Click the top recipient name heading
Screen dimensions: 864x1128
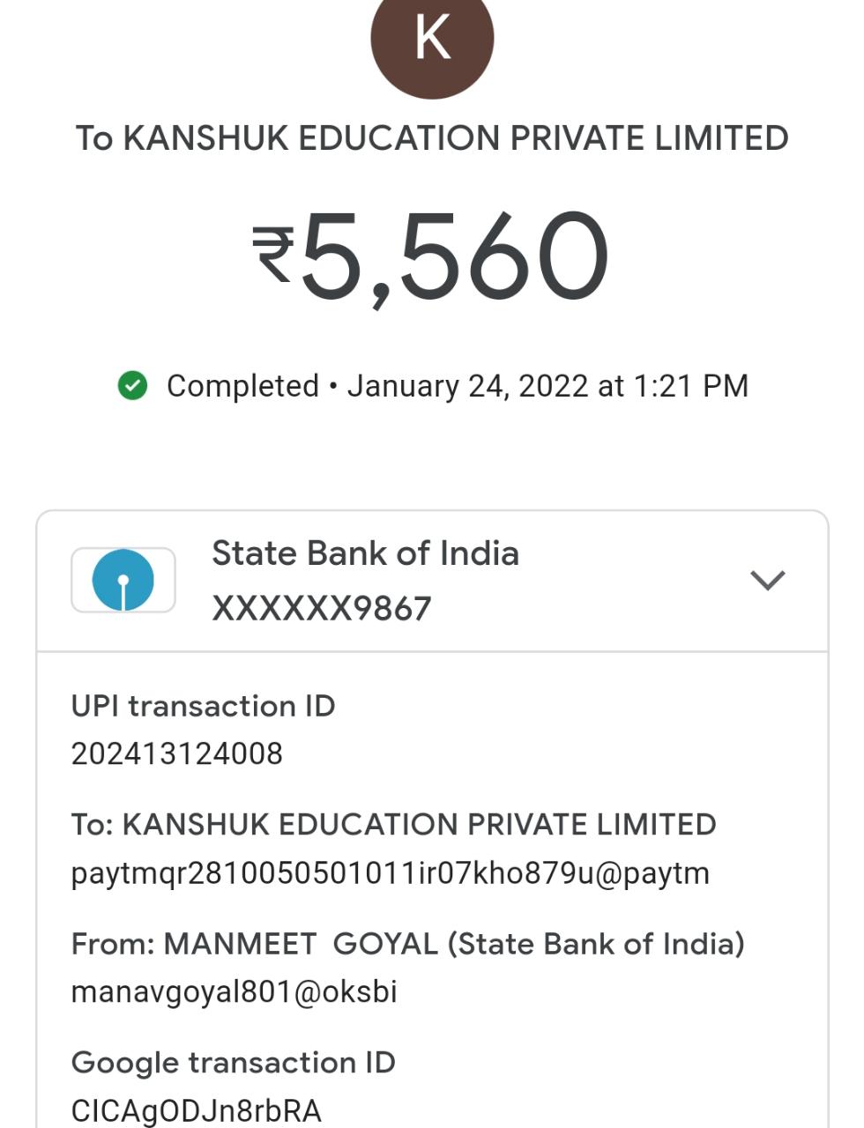pos(432,138)
